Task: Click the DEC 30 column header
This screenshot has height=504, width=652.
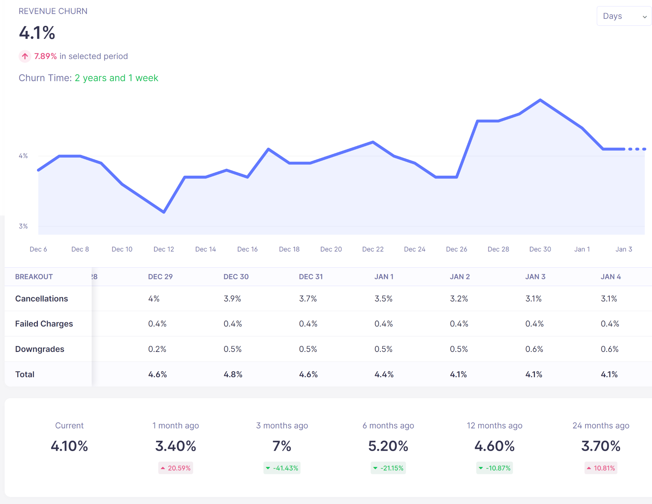Action: coord(236,277)
